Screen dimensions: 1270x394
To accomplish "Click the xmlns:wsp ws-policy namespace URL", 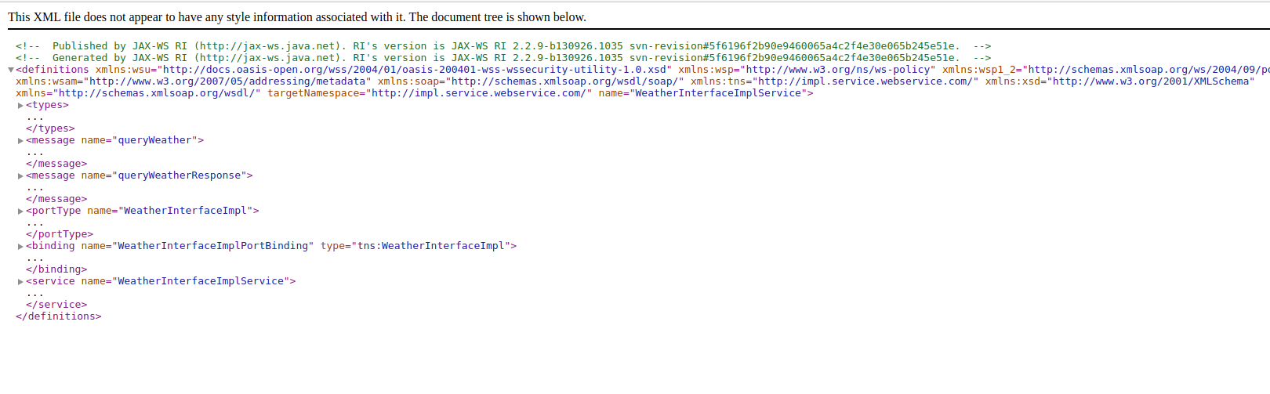I will click(x=838, y=70).
